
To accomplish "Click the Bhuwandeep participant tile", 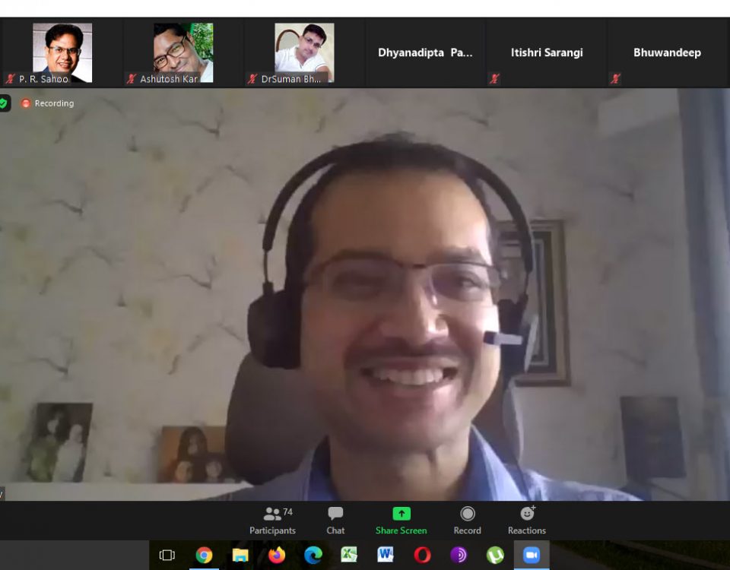I will (667, 53).
